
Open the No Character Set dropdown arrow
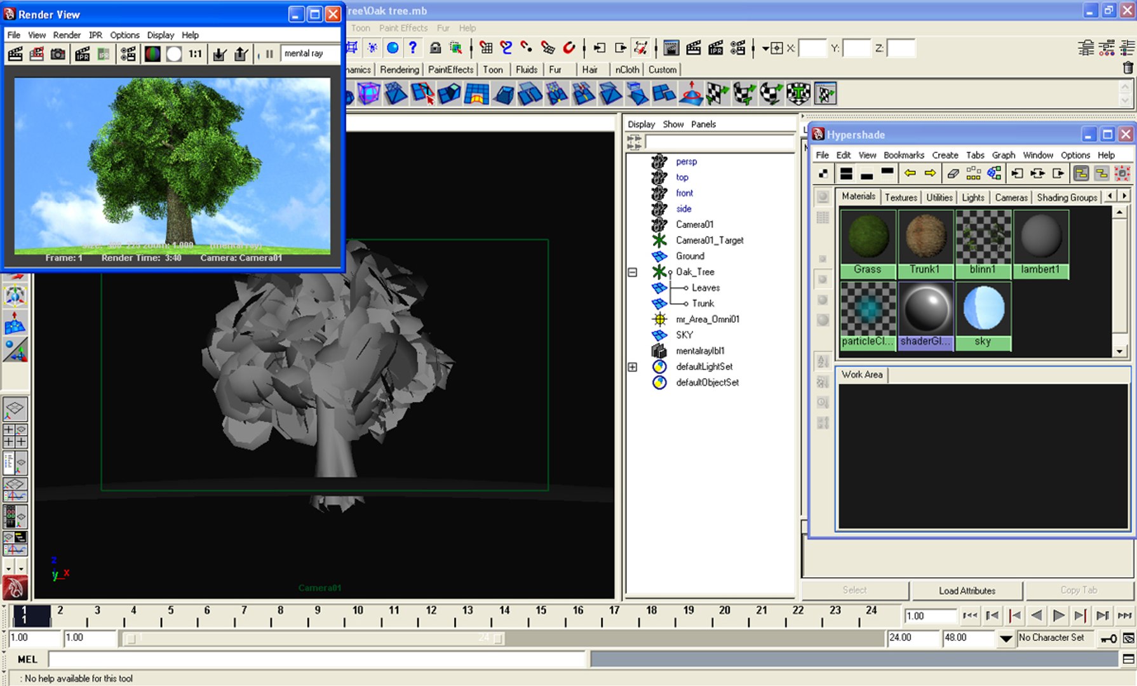pyautogui.click(x=1006, y=638)
